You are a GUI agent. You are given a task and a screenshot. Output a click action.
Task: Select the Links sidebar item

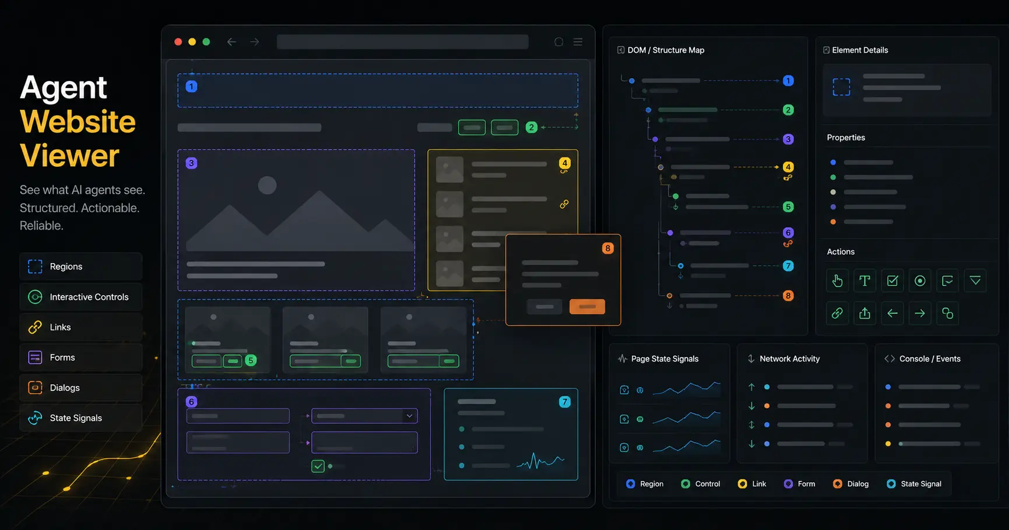pos(81,327)
